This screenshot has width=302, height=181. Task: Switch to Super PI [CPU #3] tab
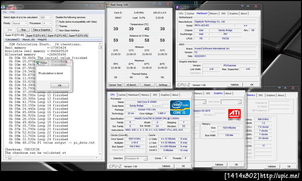[x=78, y=35]
